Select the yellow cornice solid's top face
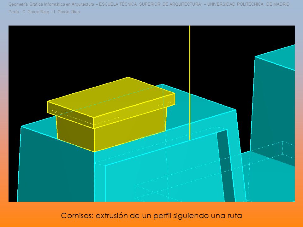 pyautogui.click(x=111, y=97)
